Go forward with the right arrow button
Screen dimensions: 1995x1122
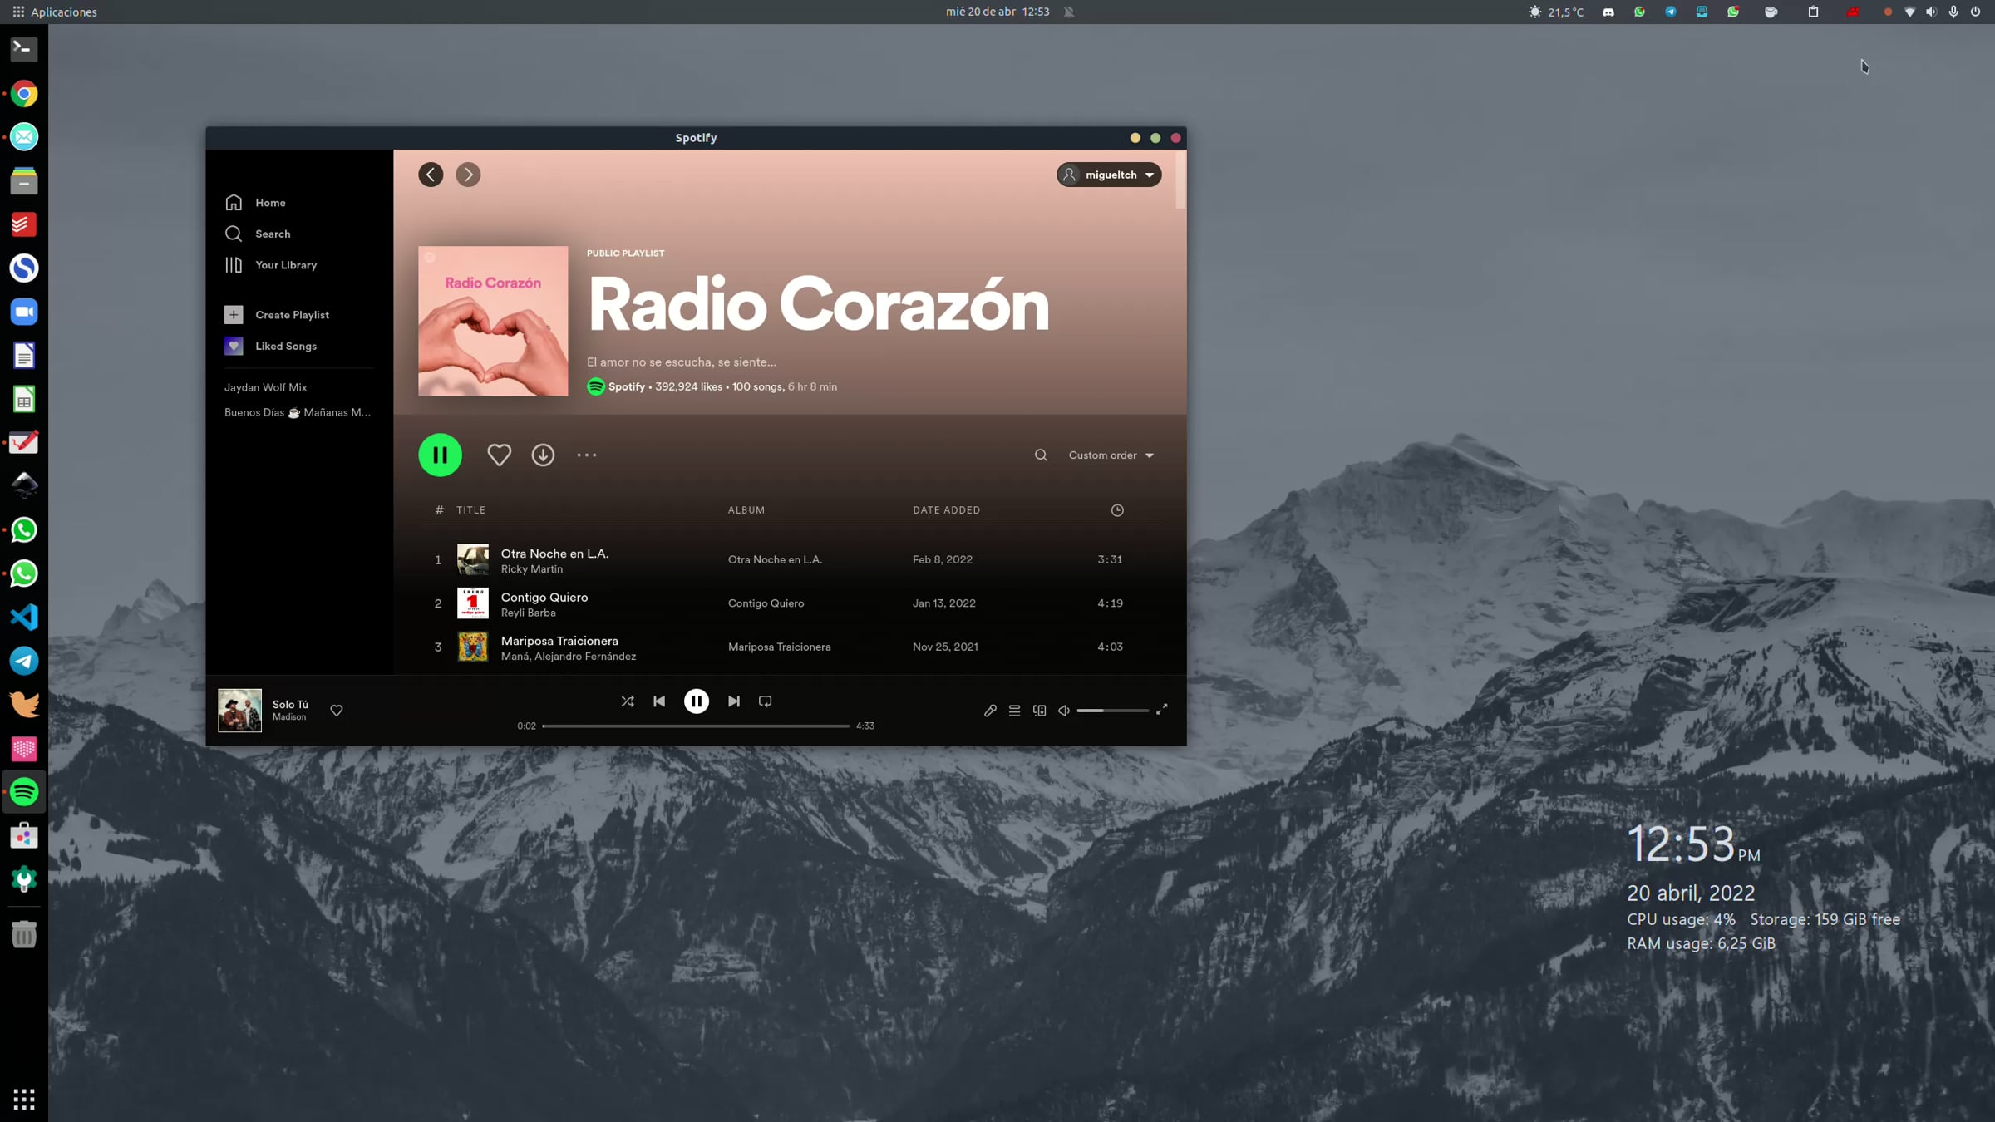[x=468, y=175]
